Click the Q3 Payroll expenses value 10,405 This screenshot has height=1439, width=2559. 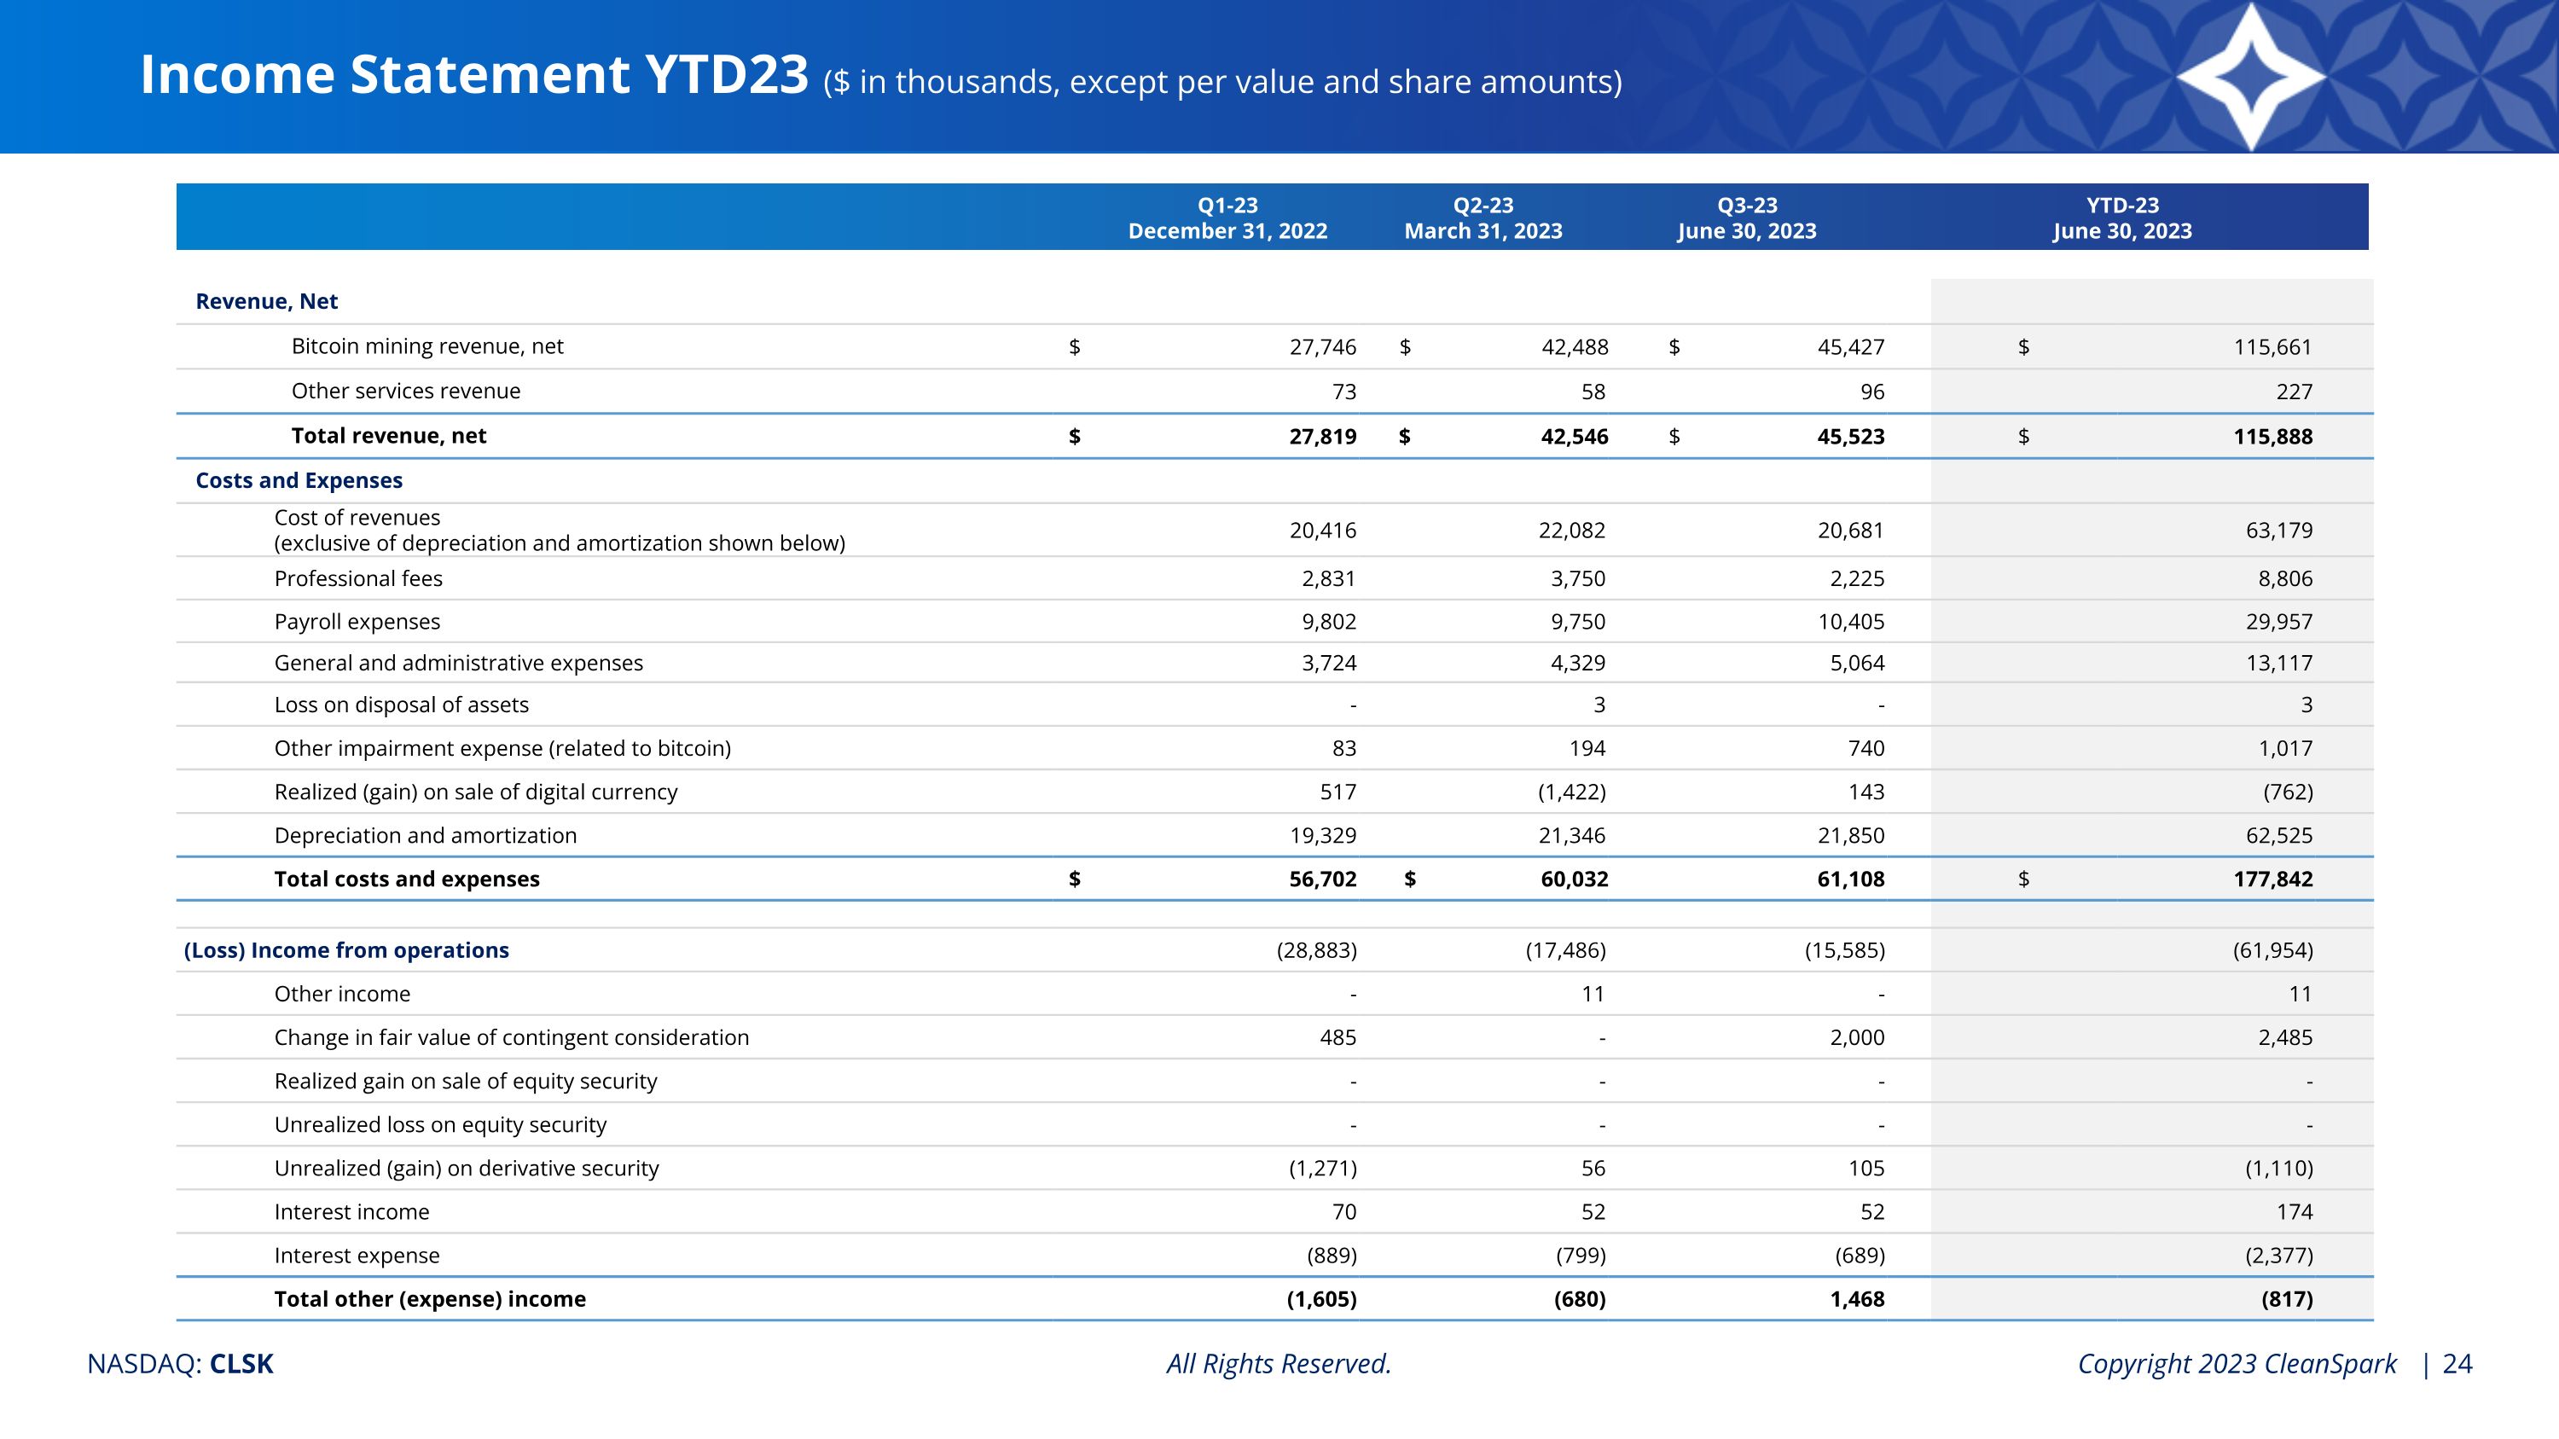pyautogui.click(x=1851, y=622)
